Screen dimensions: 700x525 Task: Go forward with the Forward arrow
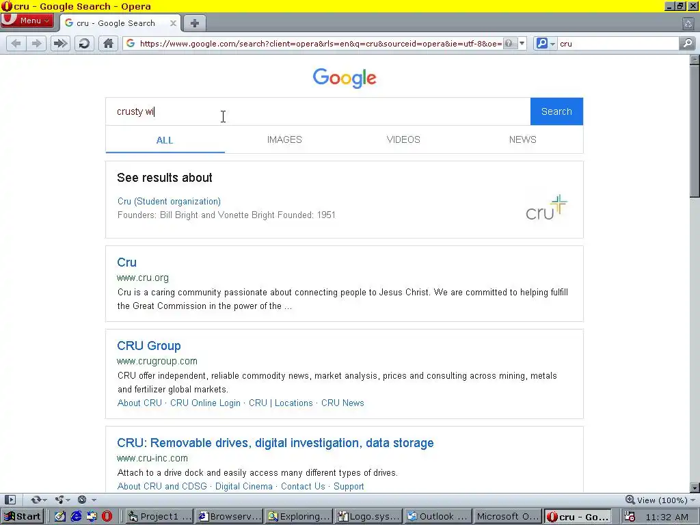[37, 44]
